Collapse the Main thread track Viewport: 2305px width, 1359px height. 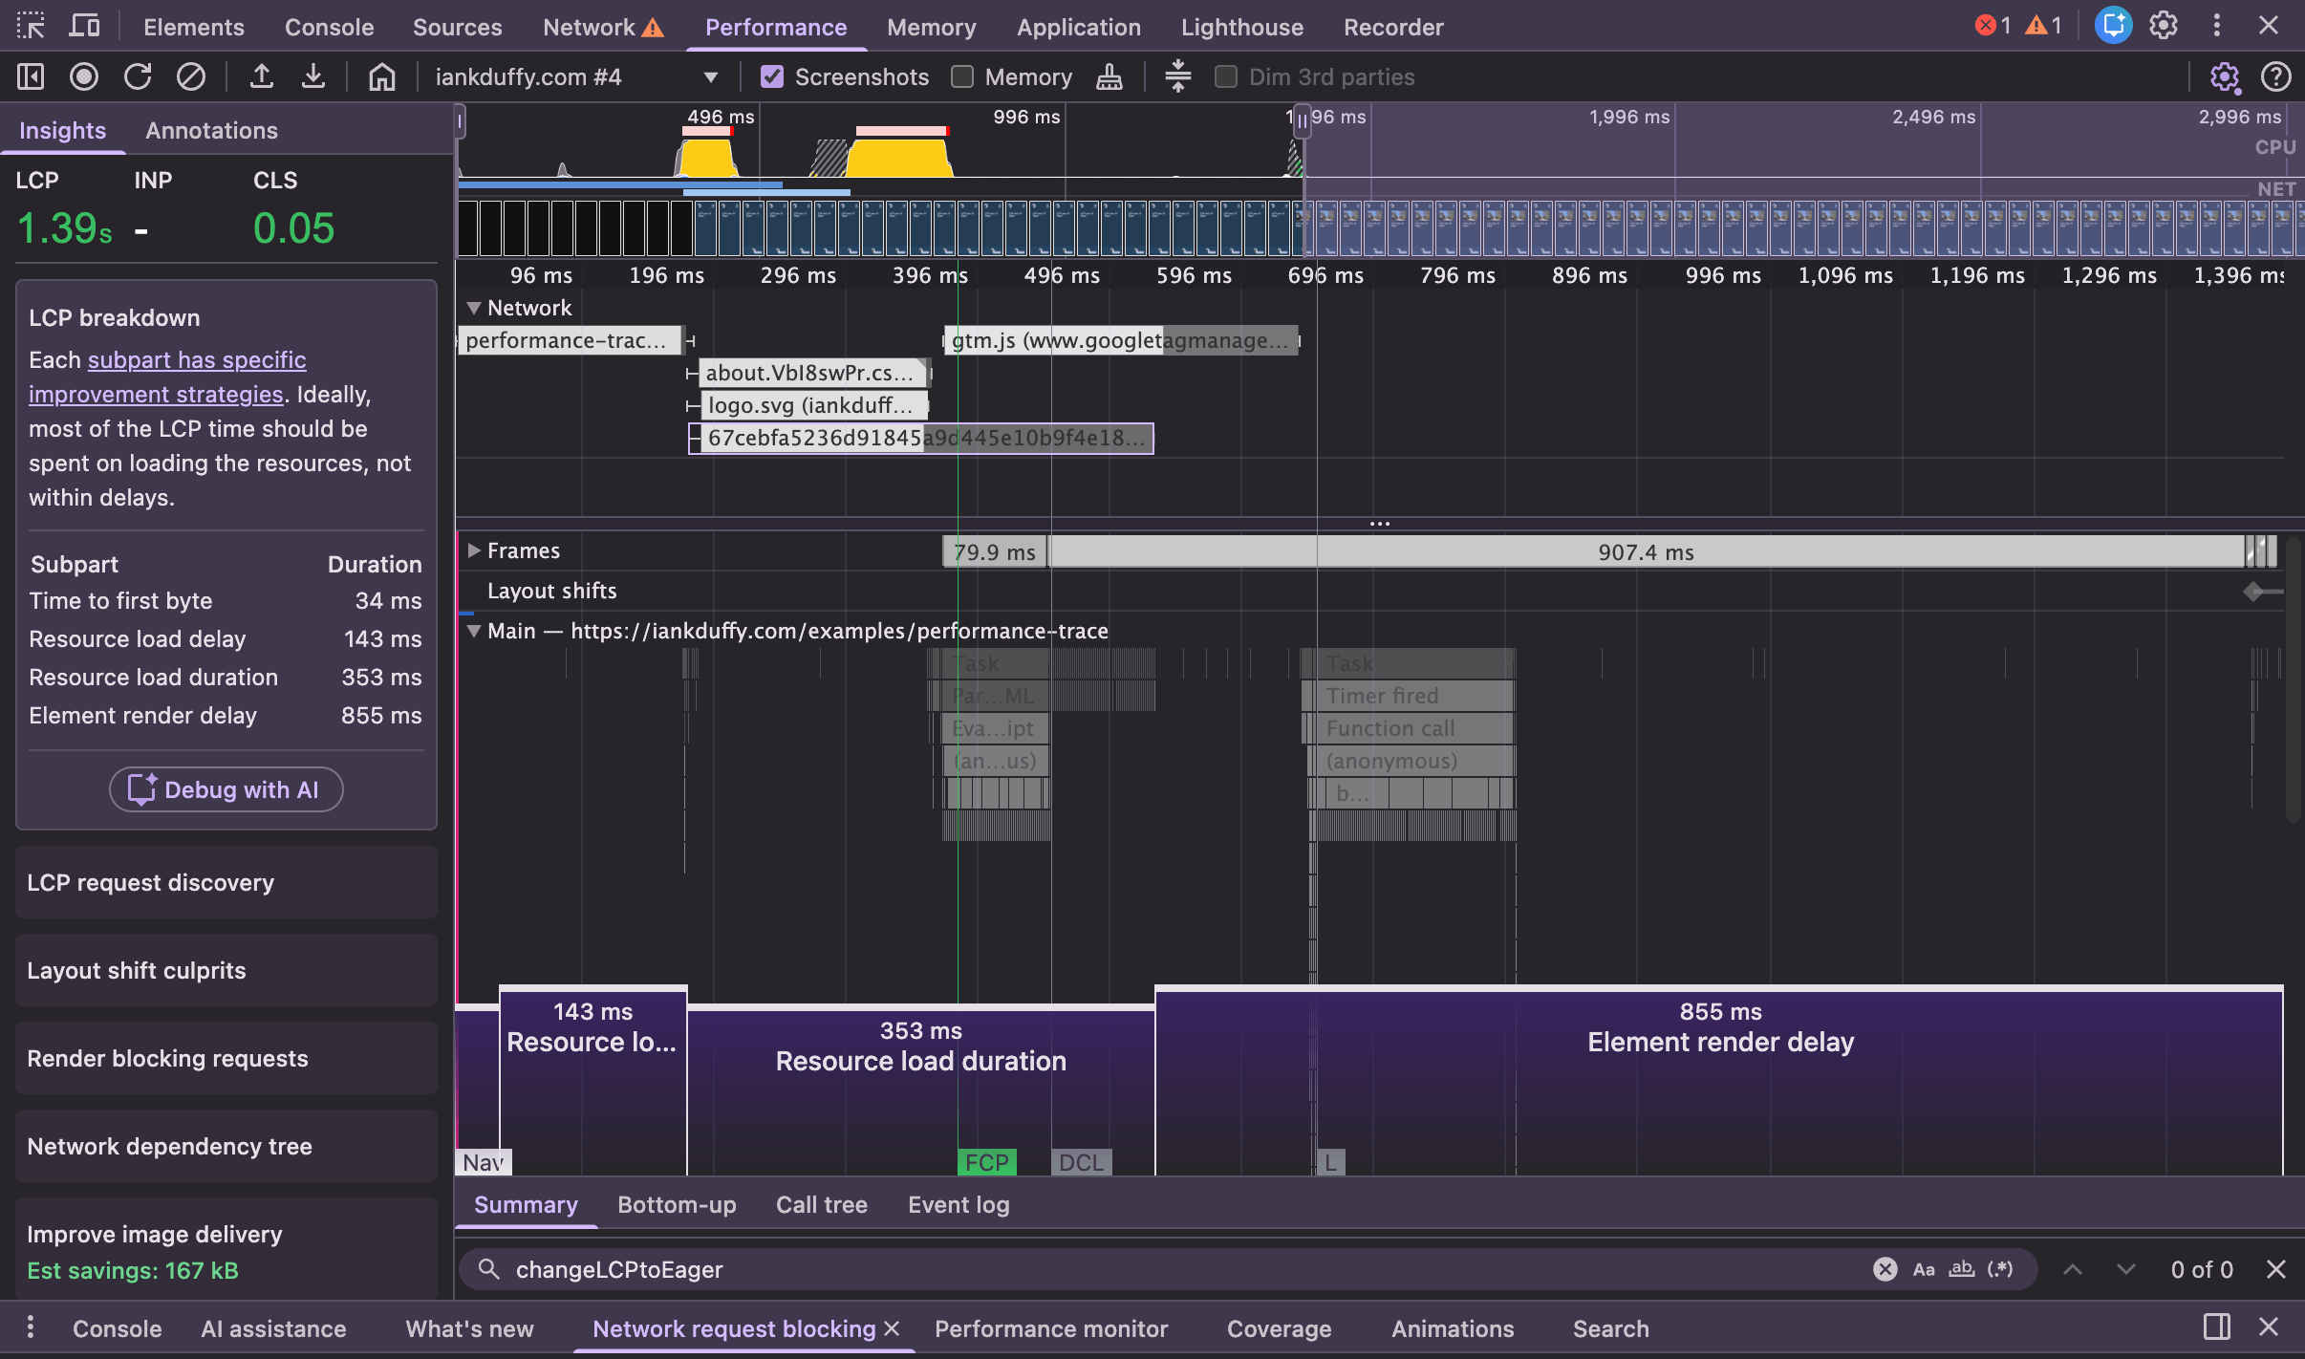tap(475, 631)
